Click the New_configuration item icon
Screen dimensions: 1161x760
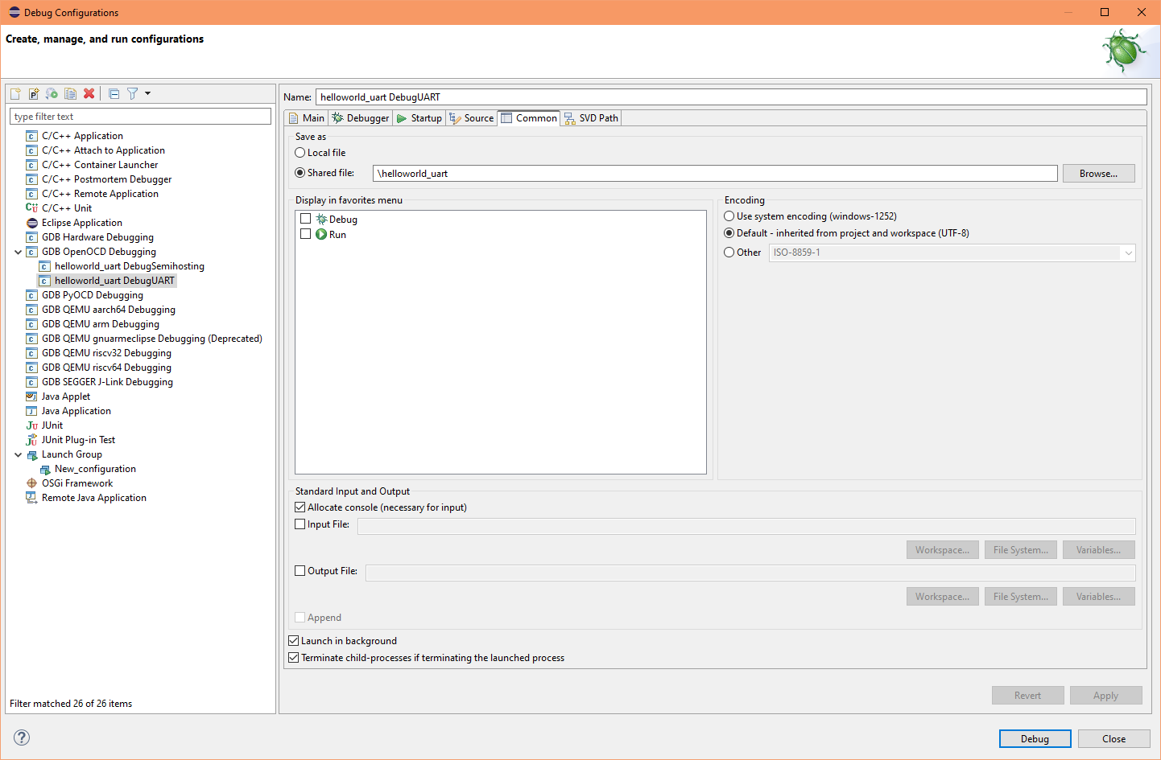pos(44,469)
